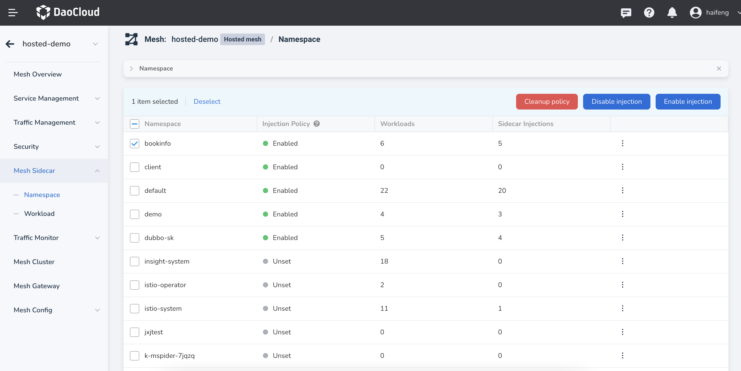Screen dimensions: 741x371
Task: Go back using the left arrow
Action: pyautogui.click(x=10, y=44)
